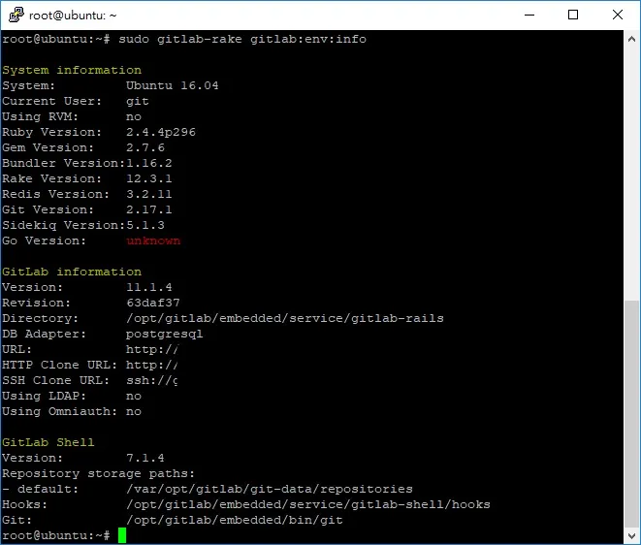The image size is (641, 545).
Task: Click the DB Adapter value 'postgresql'
Action: point(164,335)
